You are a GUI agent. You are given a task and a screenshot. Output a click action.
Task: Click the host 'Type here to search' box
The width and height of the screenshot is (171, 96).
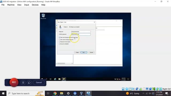pyautogui.click(x=26, y=93)
